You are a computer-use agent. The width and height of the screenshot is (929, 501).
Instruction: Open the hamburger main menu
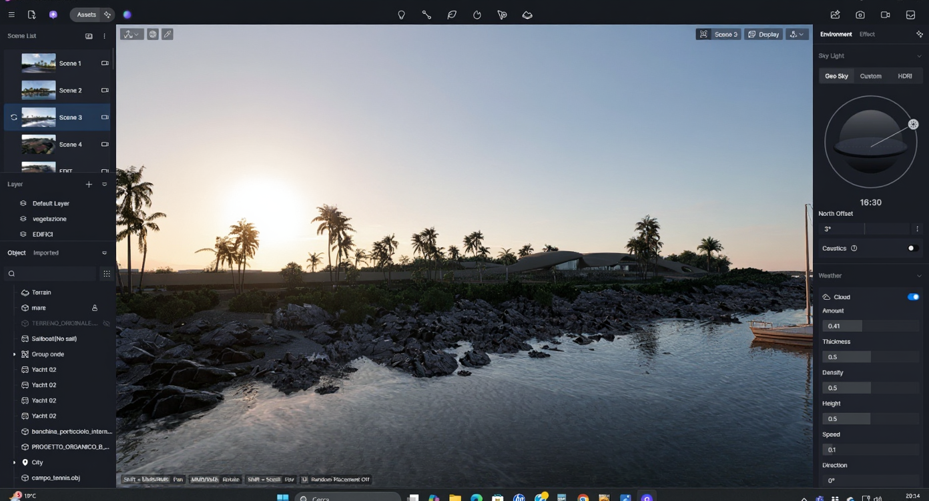tap(11, 15)
